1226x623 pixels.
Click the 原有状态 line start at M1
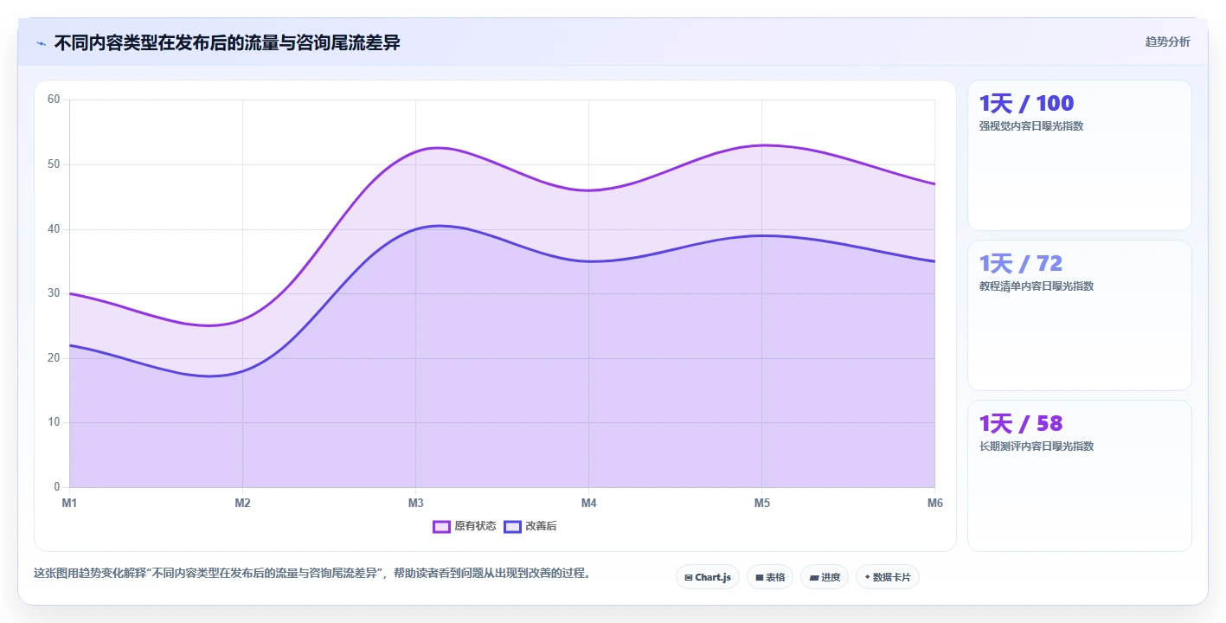(70, 293)
